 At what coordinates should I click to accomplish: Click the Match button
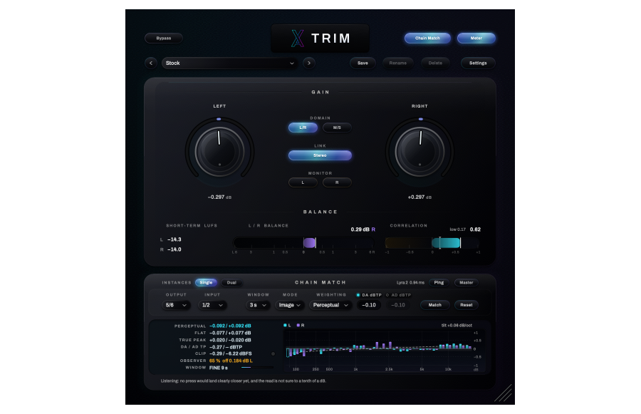(x=435, y=305)
